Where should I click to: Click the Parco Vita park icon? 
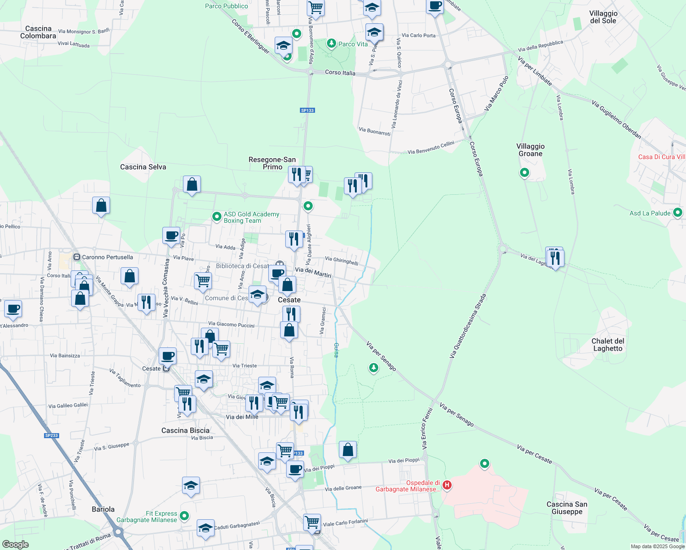[332, 44]
